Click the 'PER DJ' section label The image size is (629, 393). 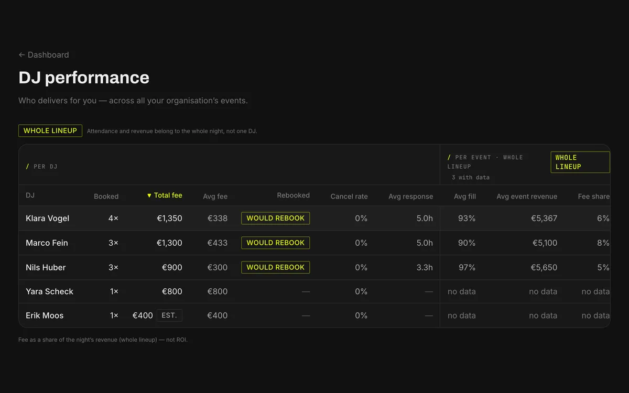(41, 167)
